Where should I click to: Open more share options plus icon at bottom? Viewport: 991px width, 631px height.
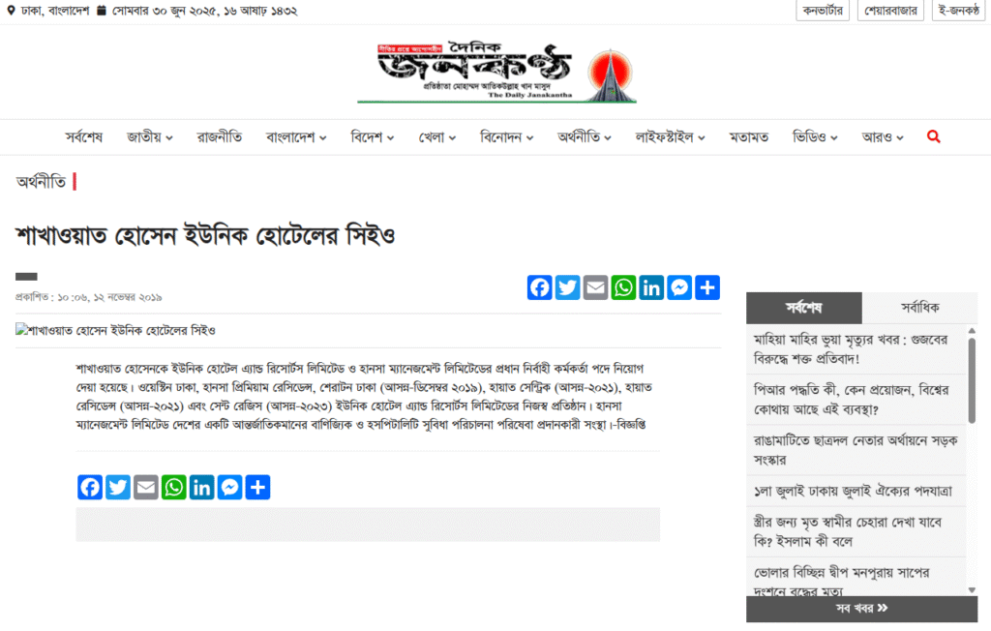pos(257,487)
